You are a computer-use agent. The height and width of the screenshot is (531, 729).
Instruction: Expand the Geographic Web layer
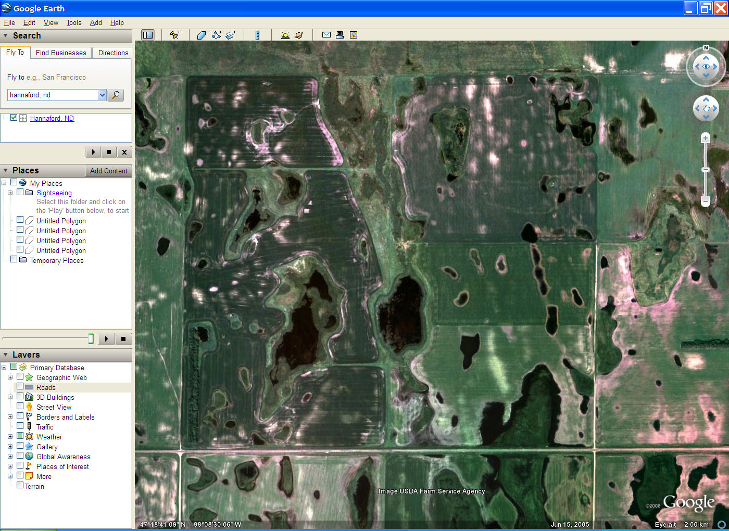pyautogui.click(x=10, y=377)
